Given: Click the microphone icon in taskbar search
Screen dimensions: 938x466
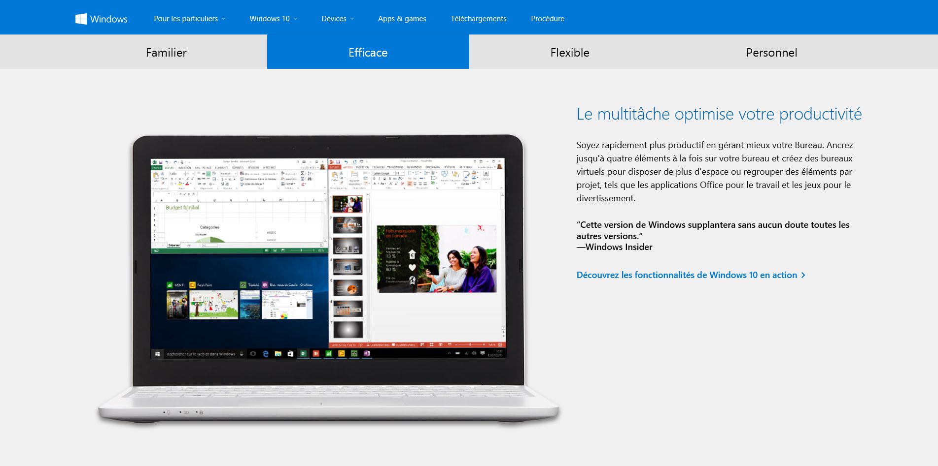Looking at the screenshot, I should 242,354.
